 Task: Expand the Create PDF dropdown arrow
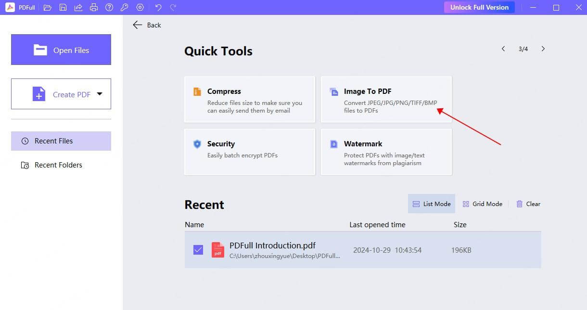pyautogui.click(x=100, y=94)
